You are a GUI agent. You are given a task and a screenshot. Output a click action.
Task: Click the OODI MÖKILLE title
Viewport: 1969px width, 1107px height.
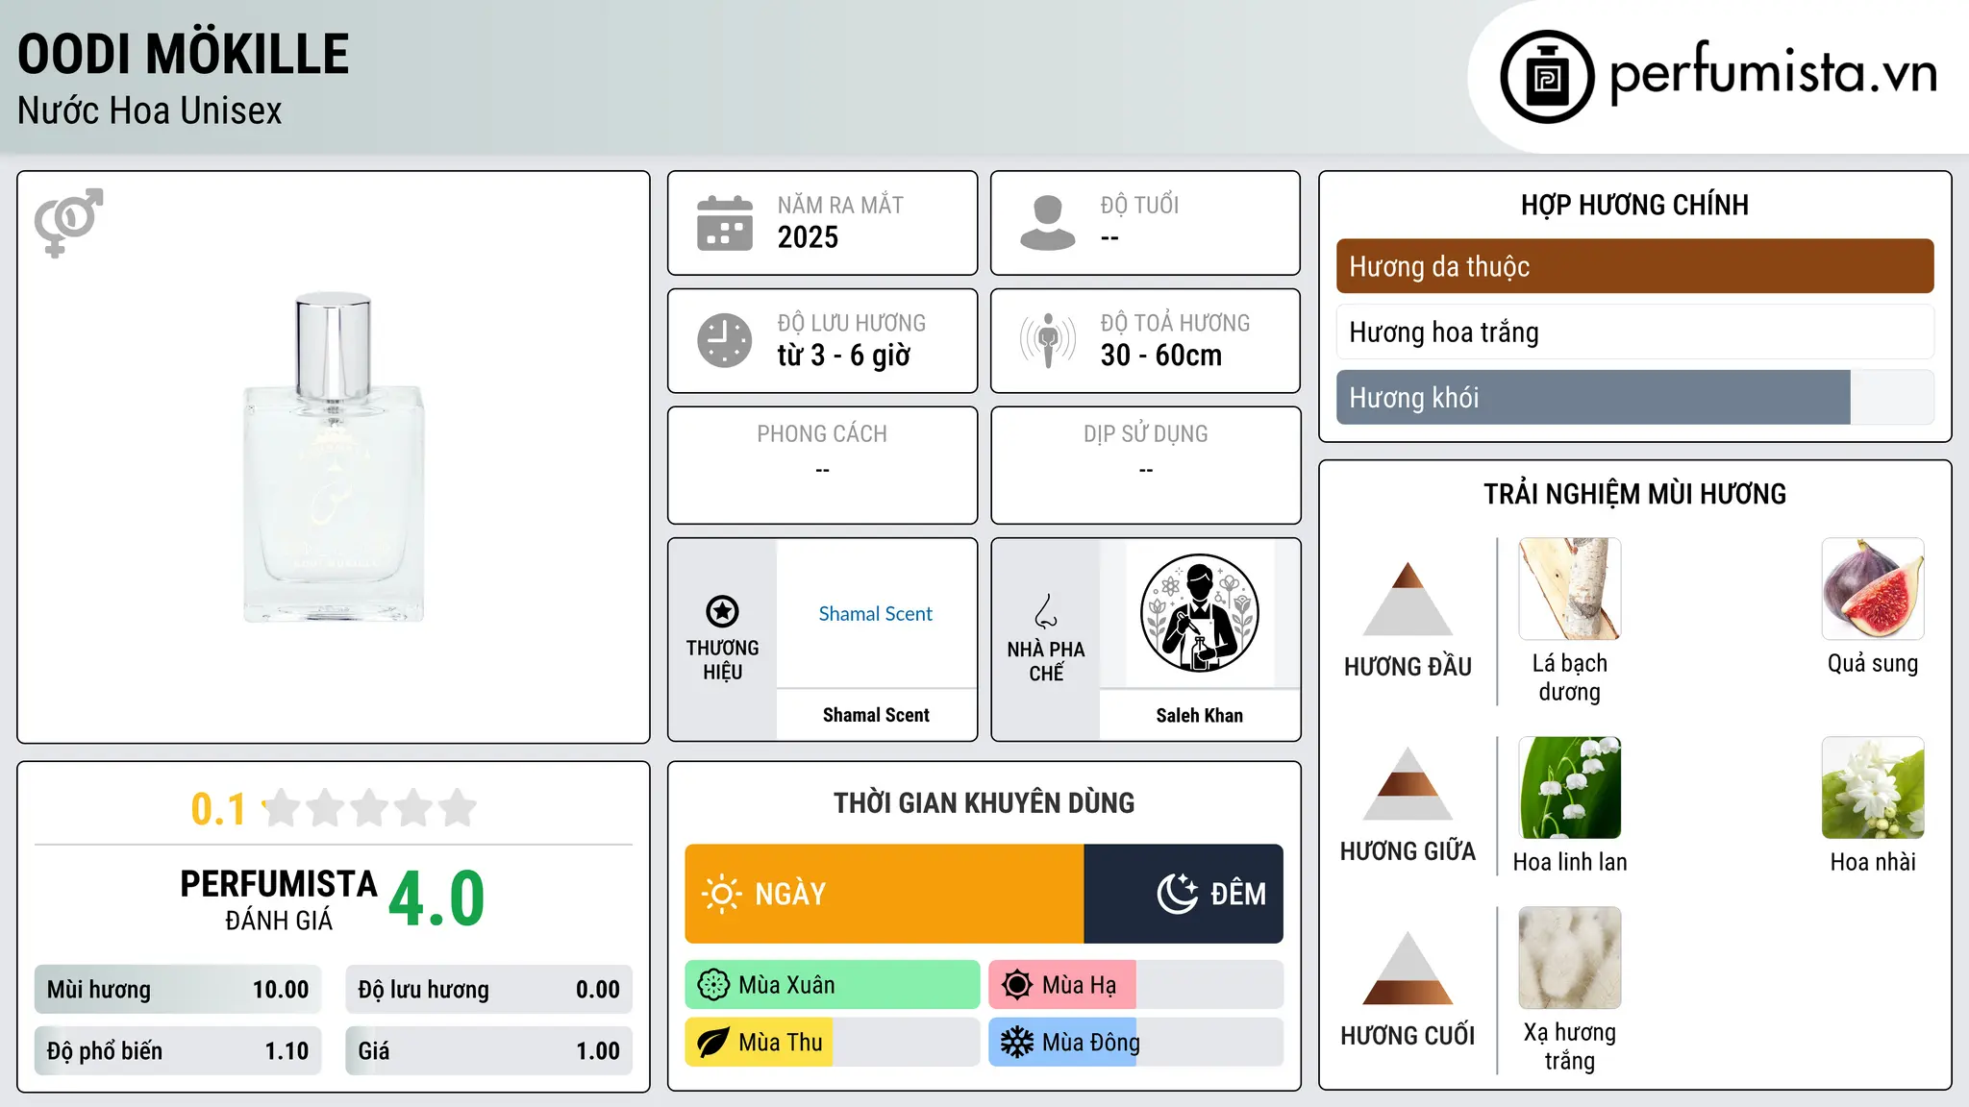click(x=183, y=54)
